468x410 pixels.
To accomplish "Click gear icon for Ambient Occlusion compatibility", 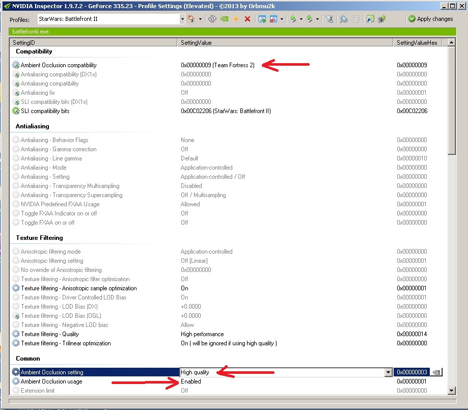I will [16, 65].
